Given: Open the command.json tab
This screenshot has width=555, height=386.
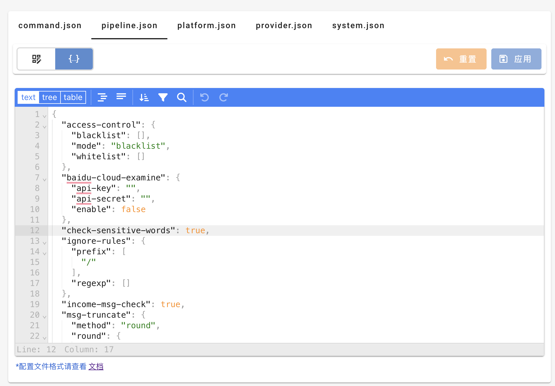Looking at the screenshot, I should pos(50,26).
